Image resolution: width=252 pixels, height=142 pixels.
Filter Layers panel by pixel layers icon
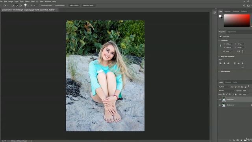pos(232,87)
